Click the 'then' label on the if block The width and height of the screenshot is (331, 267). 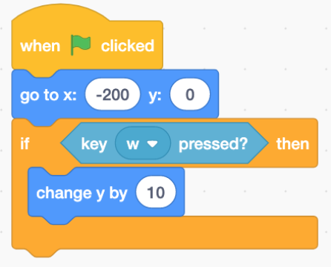(293, 144)
